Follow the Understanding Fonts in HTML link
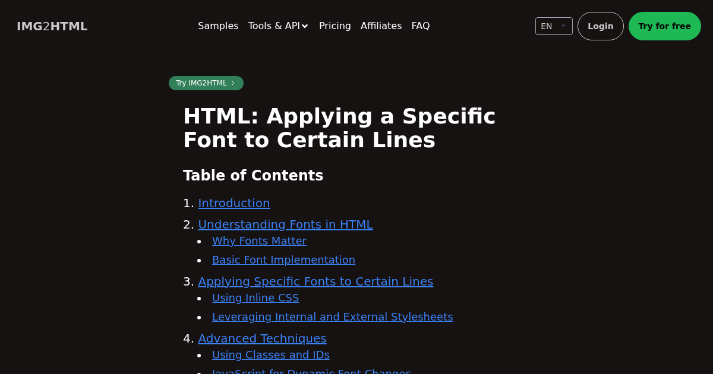Image resolution: width=713 pixels, height=374 pixels. [286, 224]
